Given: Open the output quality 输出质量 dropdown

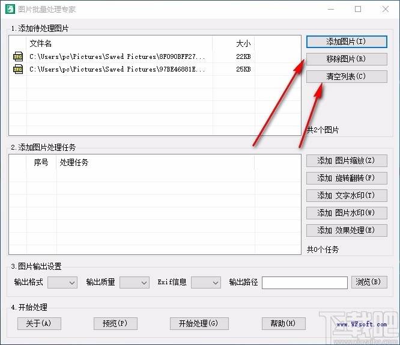Looking at the screenshot, I should 135,282.
